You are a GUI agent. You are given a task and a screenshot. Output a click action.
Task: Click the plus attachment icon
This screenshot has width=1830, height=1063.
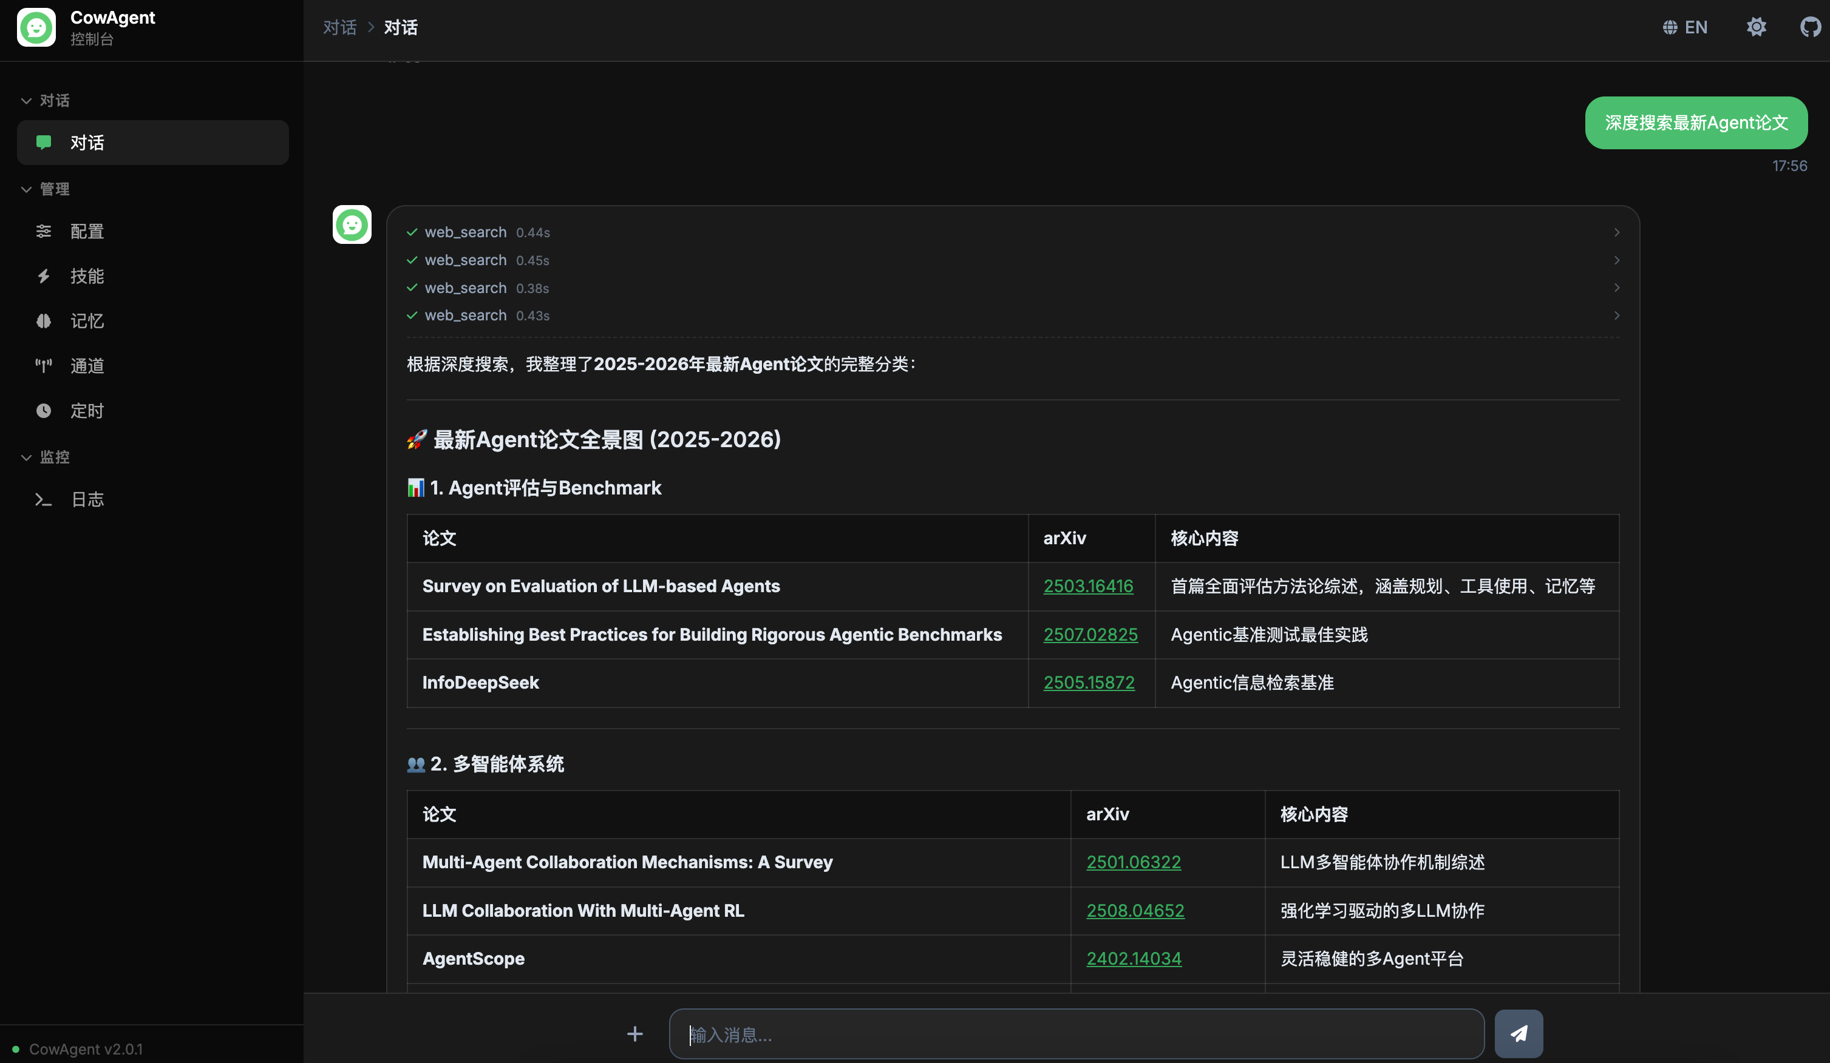pyautogui.click(x=634, y=1033)
